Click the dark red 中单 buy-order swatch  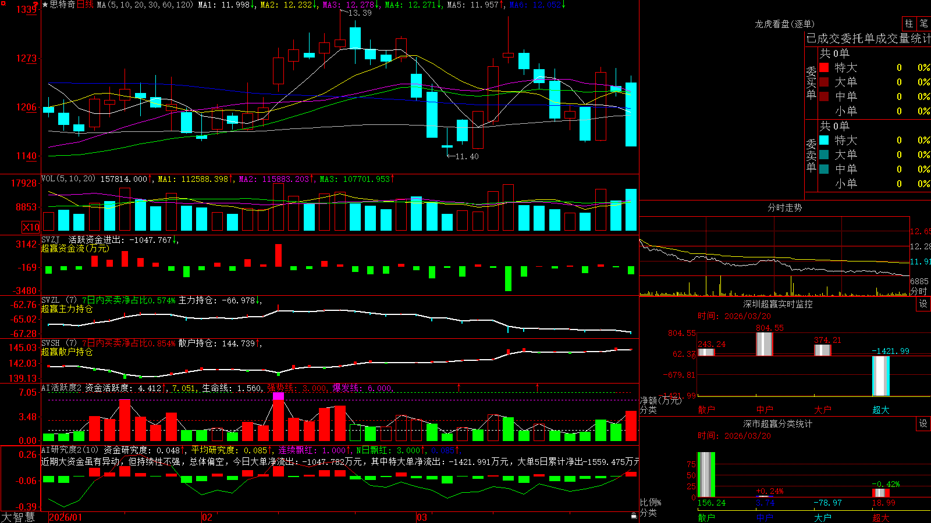(824, 96)
